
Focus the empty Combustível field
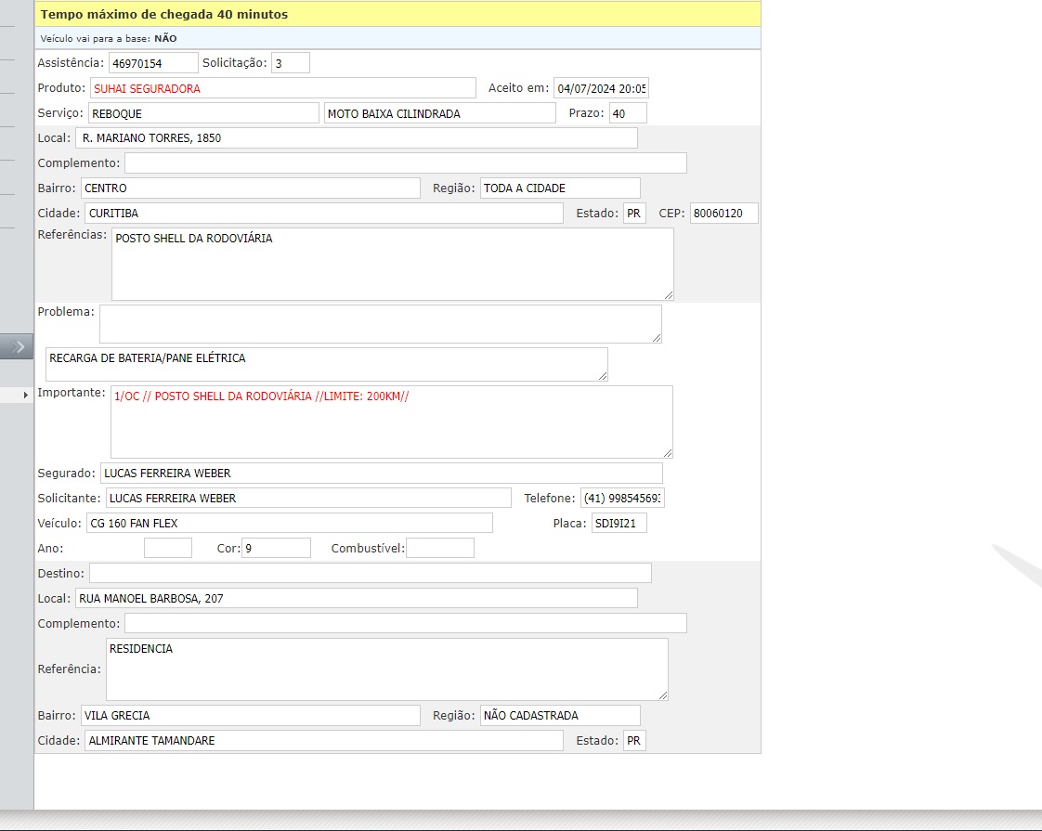point(440,549)
